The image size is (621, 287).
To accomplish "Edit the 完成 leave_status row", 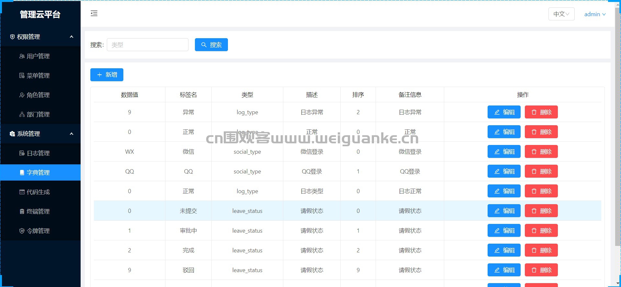I will click(x=504, y=250).
